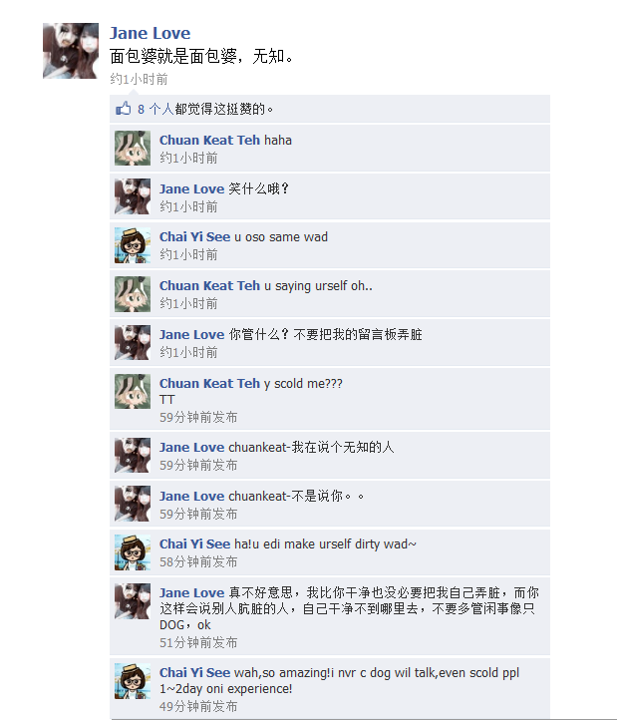The width and height of the screenshot is (617, 720).
Task: Open the '59分钟前发布' timestamp under 'y scold me'
Action: [x=198, y=418]
